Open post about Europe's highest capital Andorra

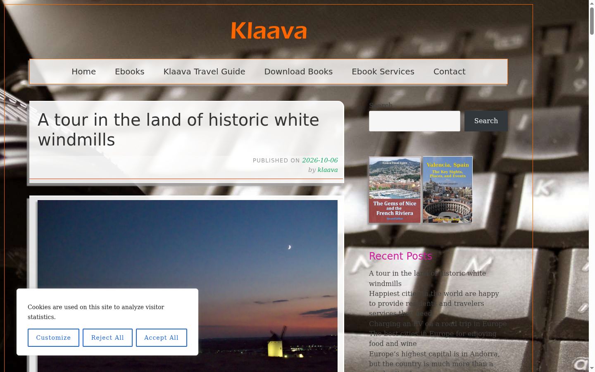(x=434, y=362)
